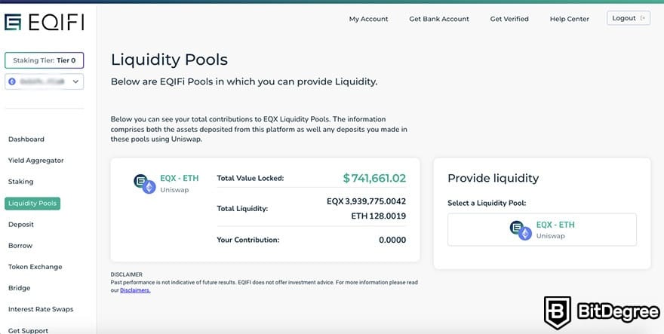This screenshot has height=334, width=664.
Task: Click the Provide liquidity heading
Action: 493,178
